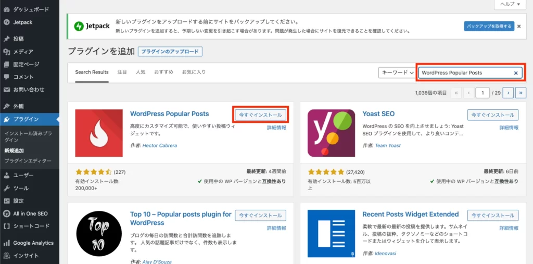Click the Yoast SEO plugin icon
Screen dimensions: 533x264
331,133
